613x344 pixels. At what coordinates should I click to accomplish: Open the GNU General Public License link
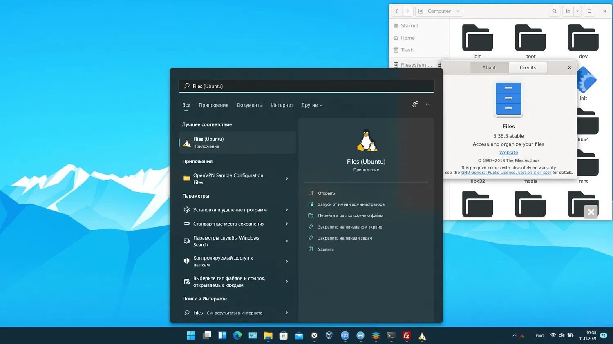point(506,173)
